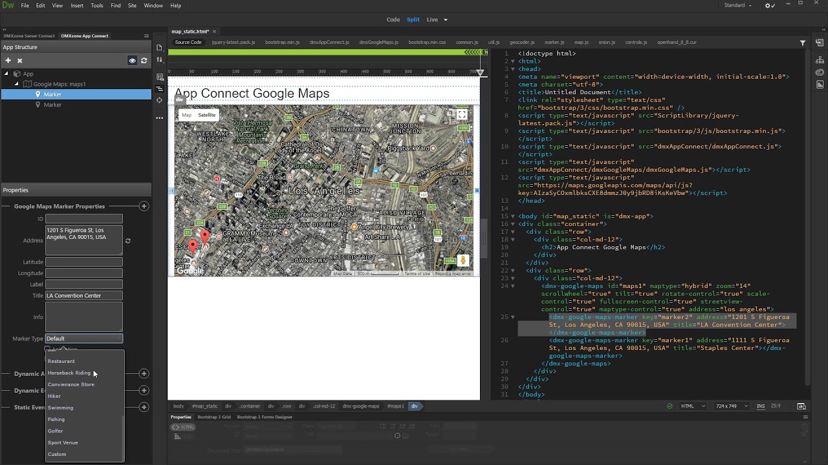Viewport: 828px width, 465px height.
Task: Click the preview icon in the status bar
Action: [x=801, y=406]
